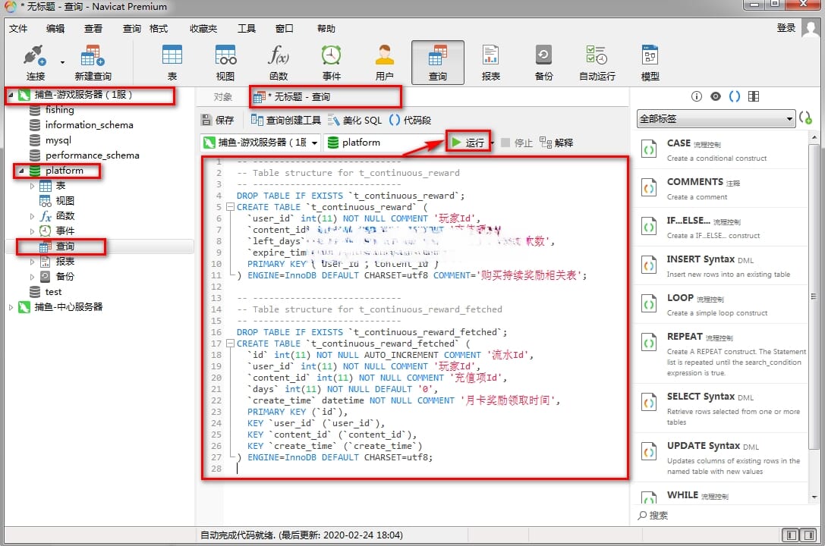Open the Edit (编辑) menu

tap(55, 28)
